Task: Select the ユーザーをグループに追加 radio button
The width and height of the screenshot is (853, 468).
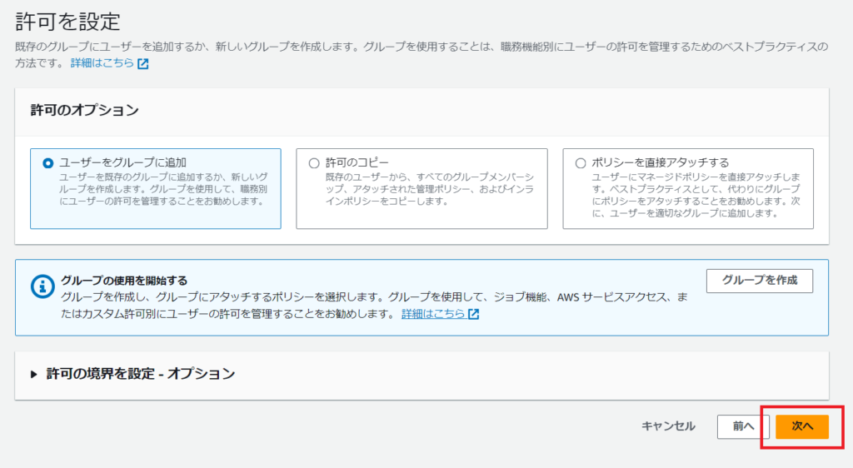Action: pyautogui.click(x=47, y=163)
